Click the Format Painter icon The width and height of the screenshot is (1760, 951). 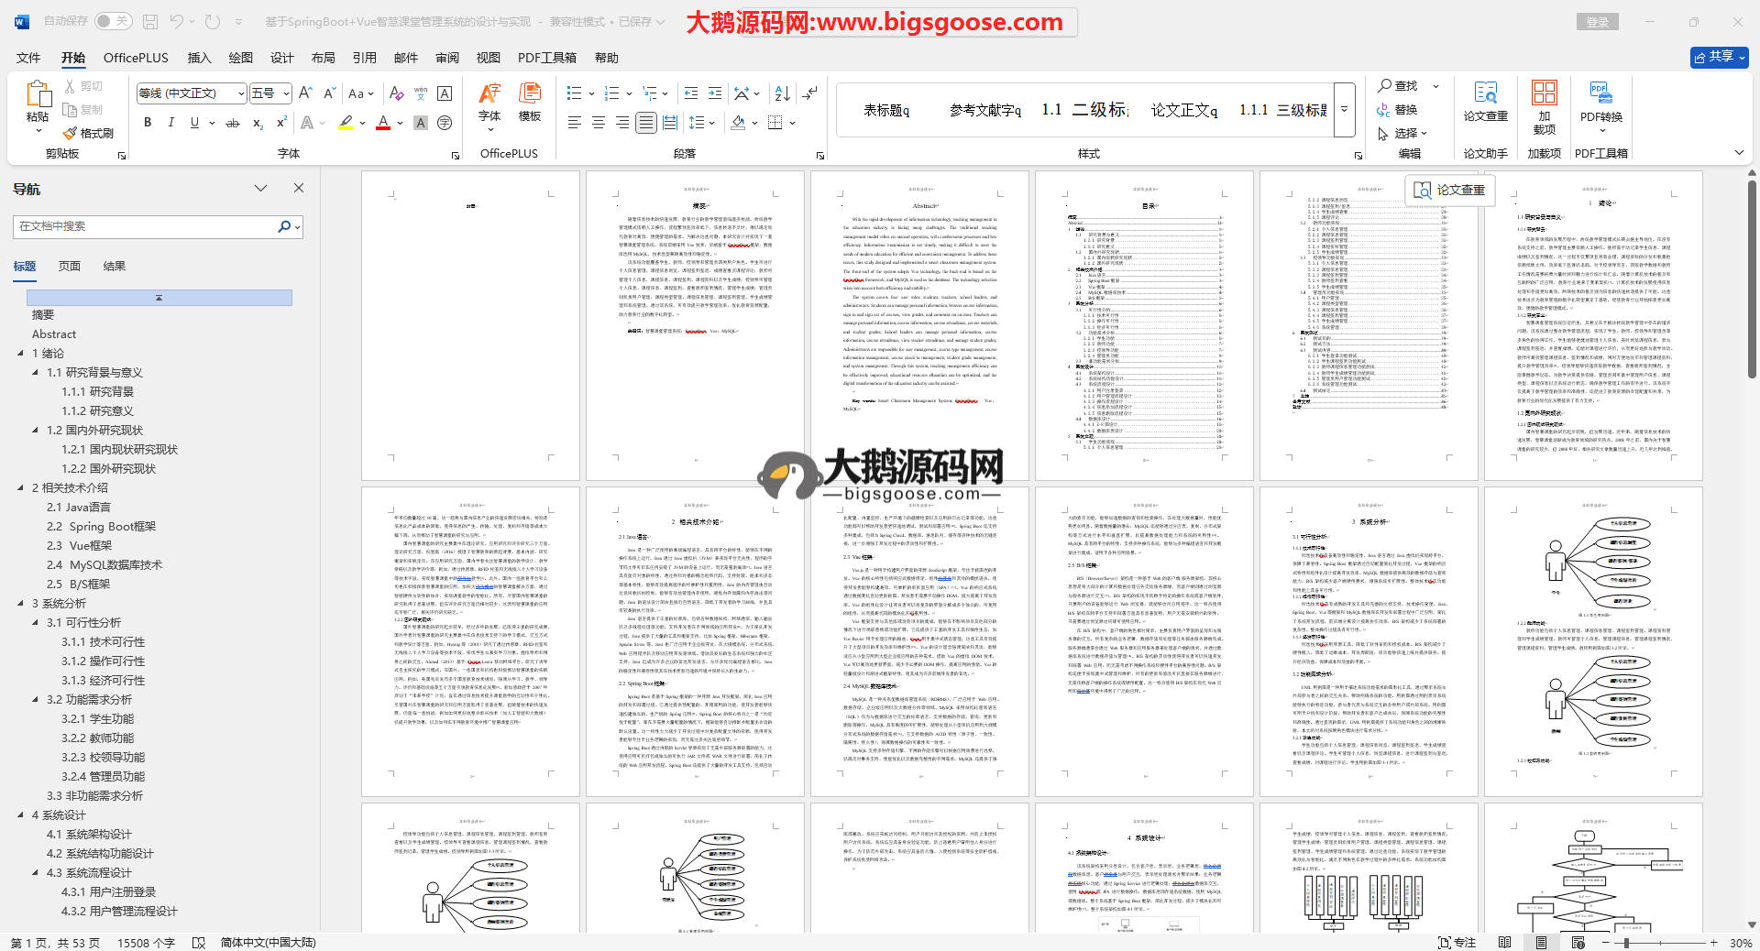click(x=89, y=133)
